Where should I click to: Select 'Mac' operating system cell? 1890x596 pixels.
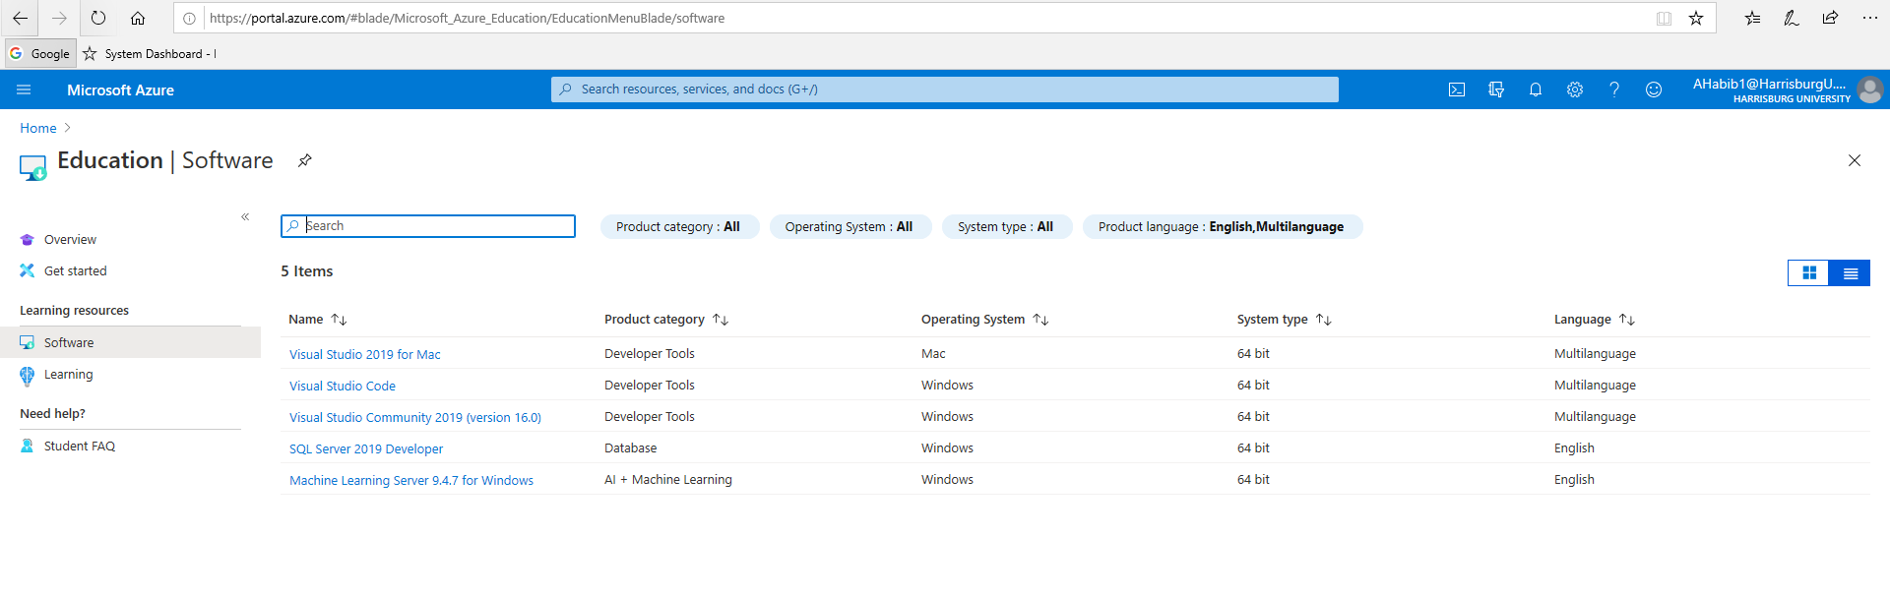[933, 353]
